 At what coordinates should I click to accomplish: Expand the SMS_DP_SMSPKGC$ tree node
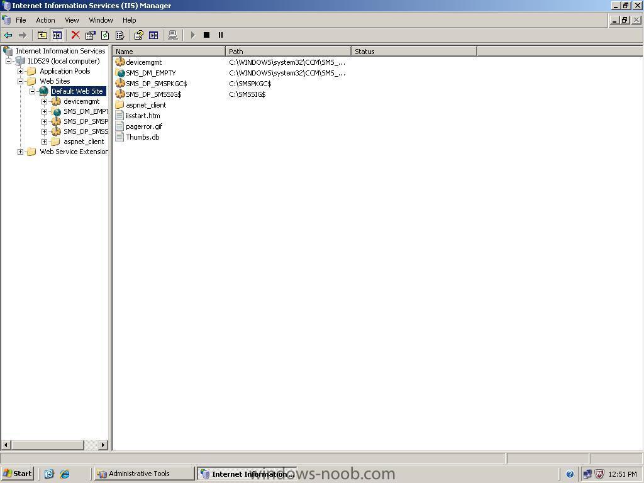coord(44,121)
